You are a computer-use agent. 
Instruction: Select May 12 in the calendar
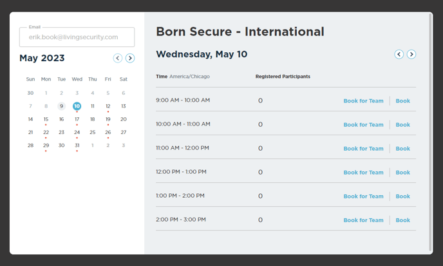(x=108, y=106)
